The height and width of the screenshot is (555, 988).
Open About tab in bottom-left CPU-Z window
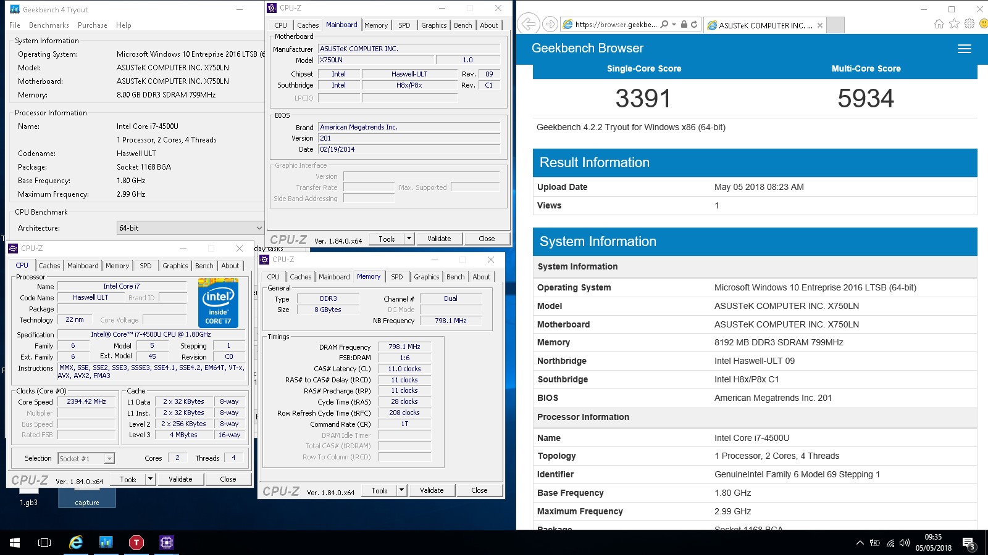click(230, 266)
